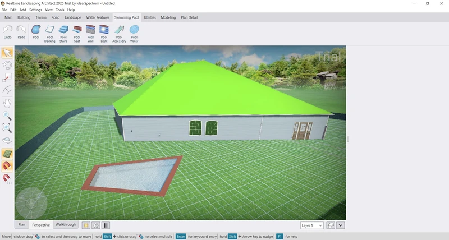Add a Pool Seat
This screenshot has width=449, height=240.
pos(77,33)
